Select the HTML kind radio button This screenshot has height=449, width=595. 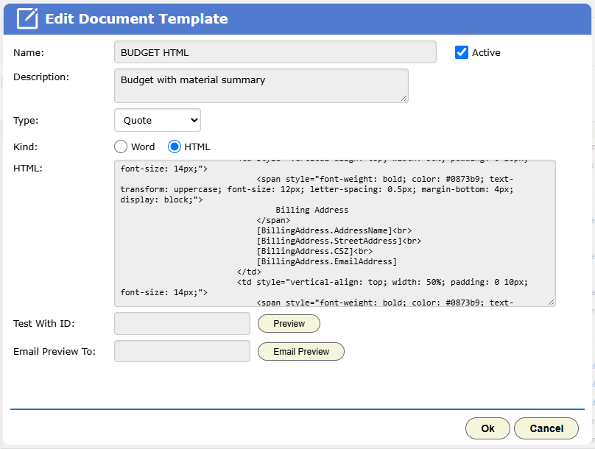coord(175,146)
